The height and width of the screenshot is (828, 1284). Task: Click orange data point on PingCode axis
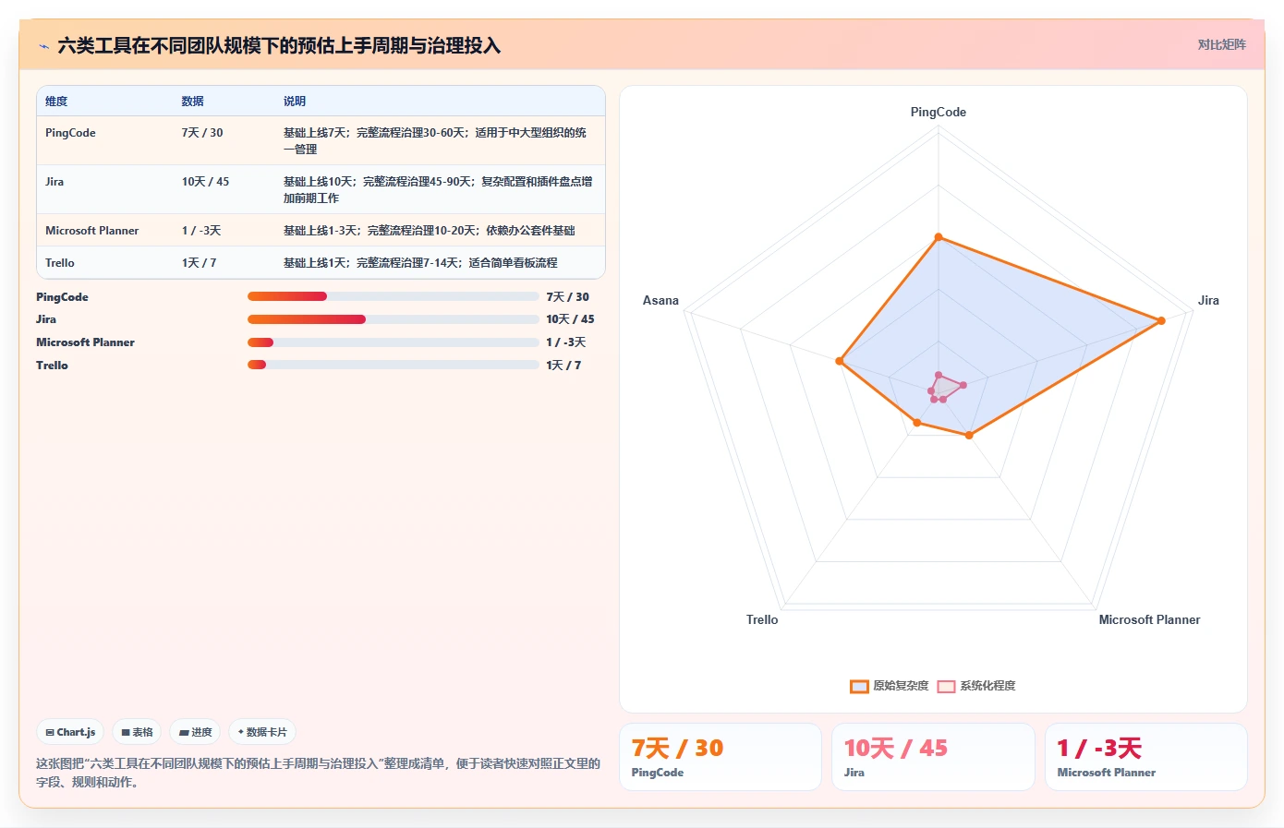tap(939, 237)
